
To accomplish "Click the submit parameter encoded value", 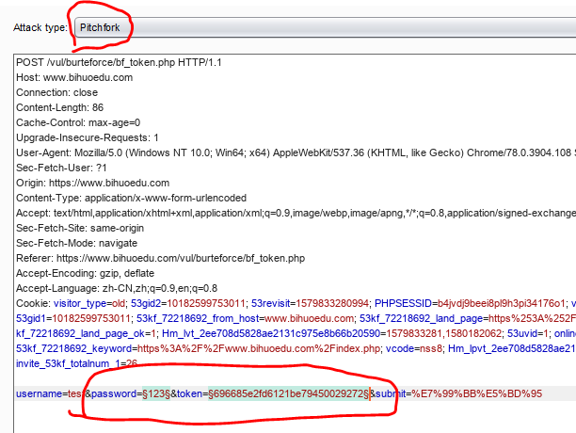I will (477, 393).
